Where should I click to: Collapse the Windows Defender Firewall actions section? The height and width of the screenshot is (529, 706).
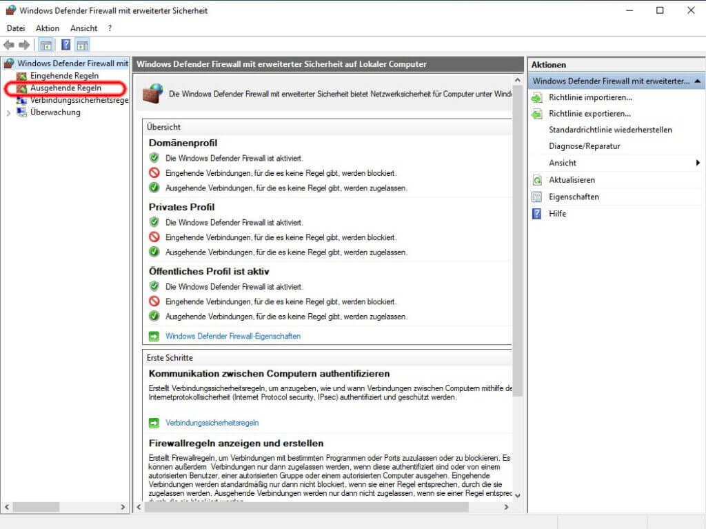(698, 81)
